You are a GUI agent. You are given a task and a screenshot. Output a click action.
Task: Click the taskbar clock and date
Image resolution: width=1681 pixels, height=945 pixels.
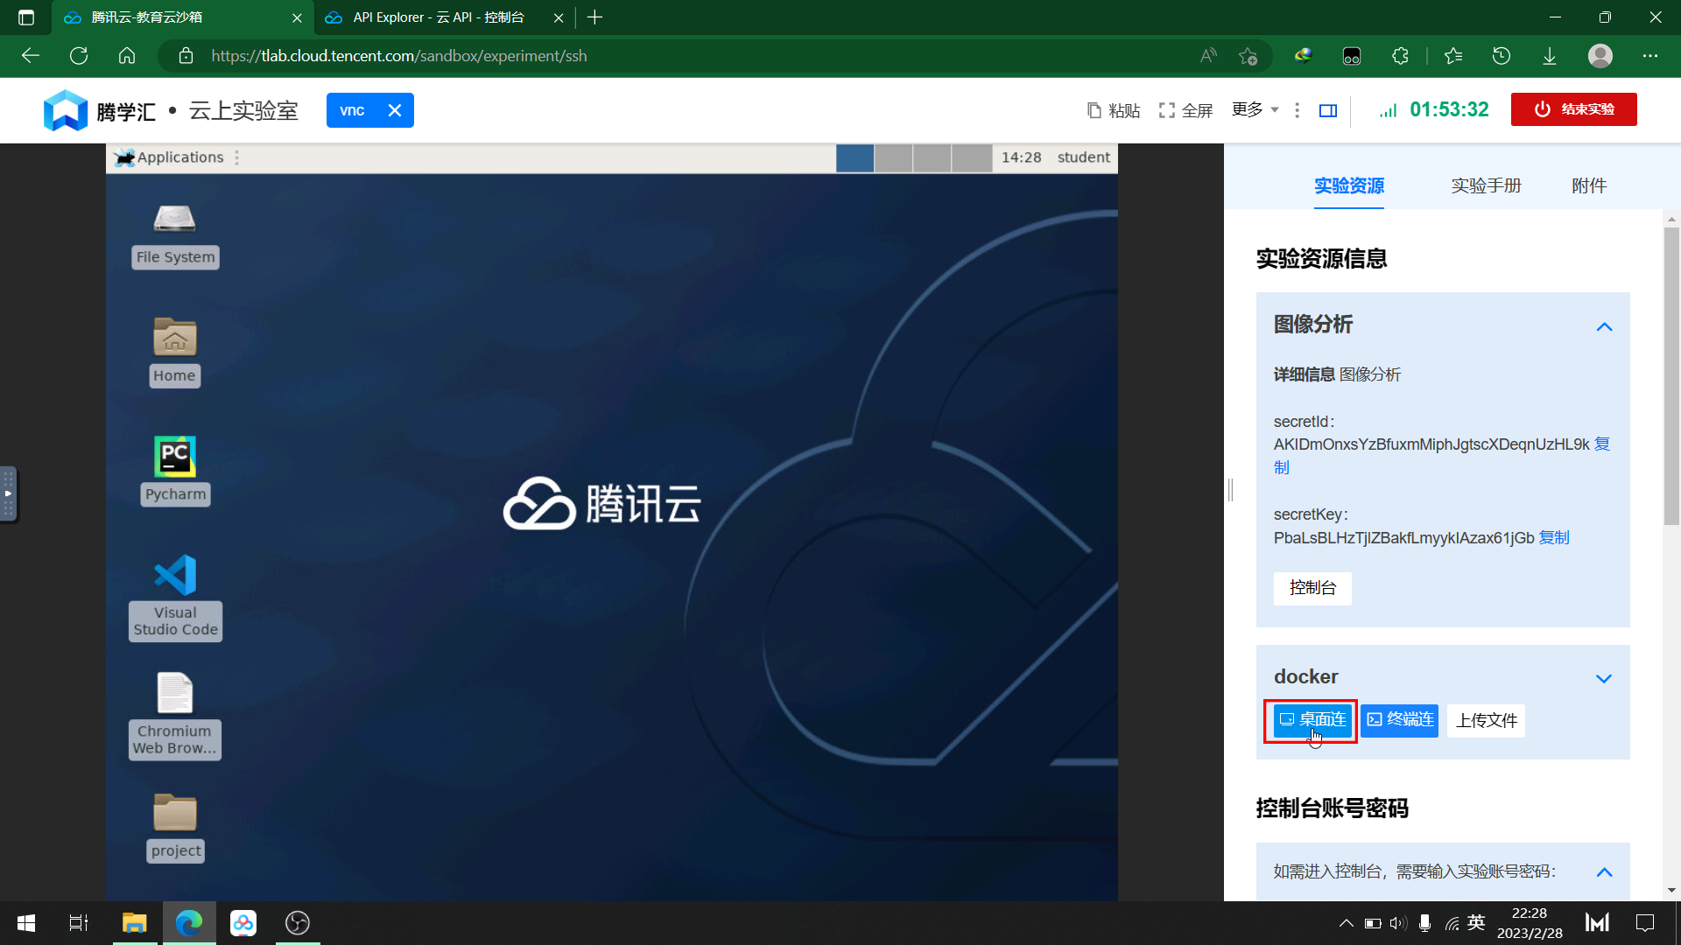click(1530, 923)
